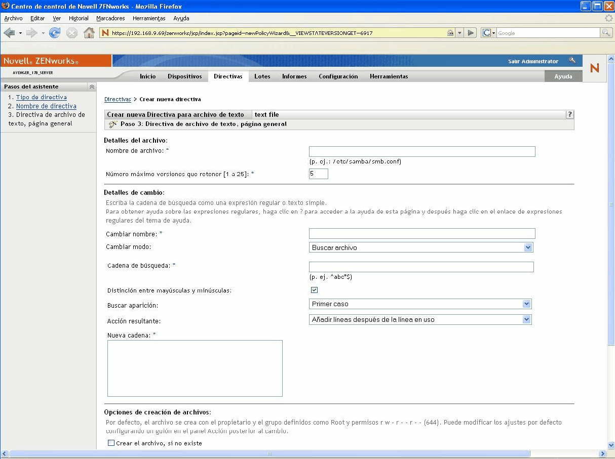Screen dimensions: 615x459
Task: Switch to the Inicio tab
Action: coord(147,76)
